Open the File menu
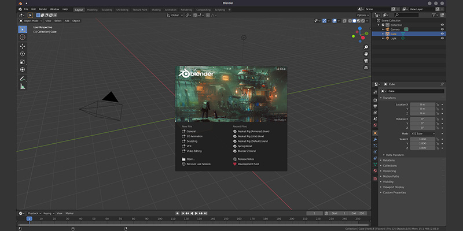This screenshot has width=463, height=231. [x=26, y=9]
